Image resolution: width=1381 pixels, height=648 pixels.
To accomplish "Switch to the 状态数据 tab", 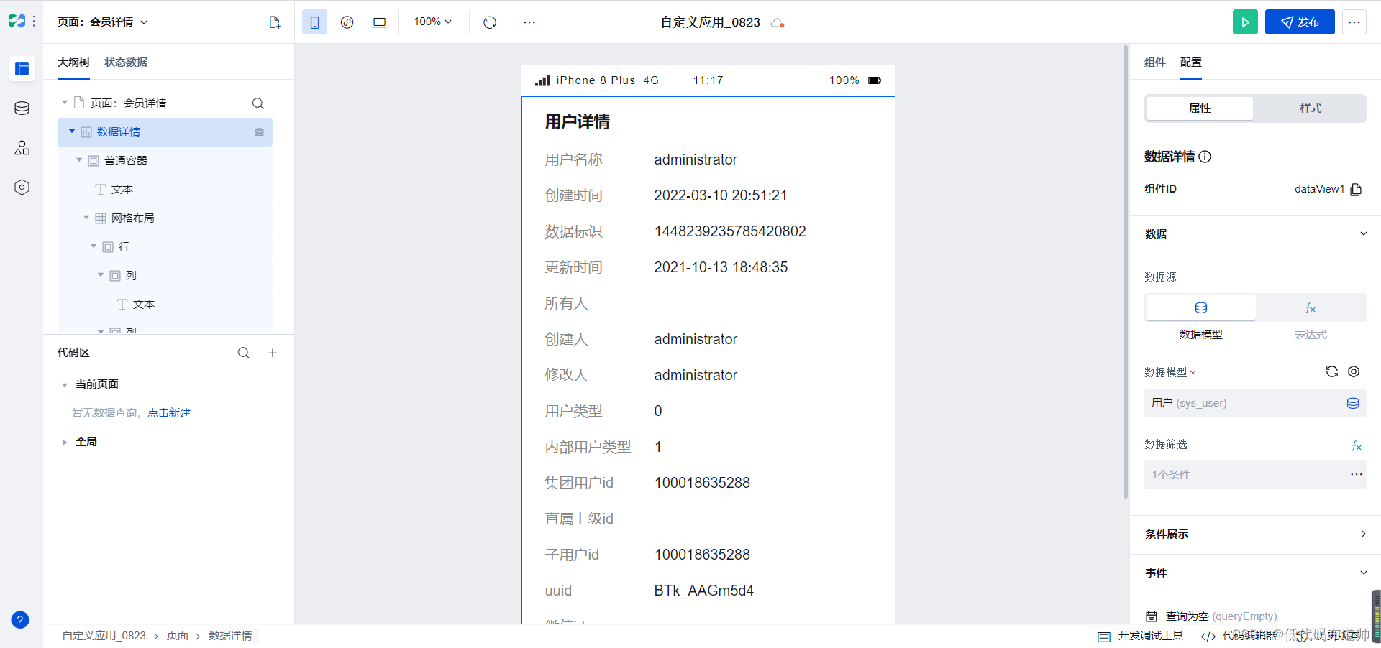I will pyautogui.click(x=126, y=63).
